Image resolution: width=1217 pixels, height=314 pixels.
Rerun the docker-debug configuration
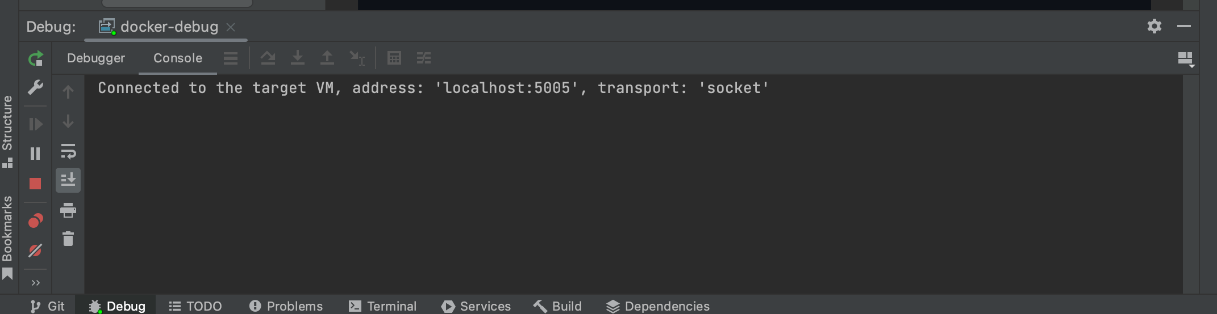click(x=35, y=58)
